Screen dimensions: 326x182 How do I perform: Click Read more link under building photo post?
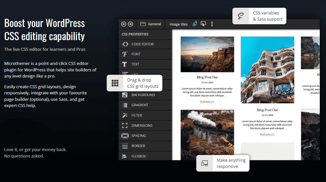pyautogui.click(x=267, y=134)
